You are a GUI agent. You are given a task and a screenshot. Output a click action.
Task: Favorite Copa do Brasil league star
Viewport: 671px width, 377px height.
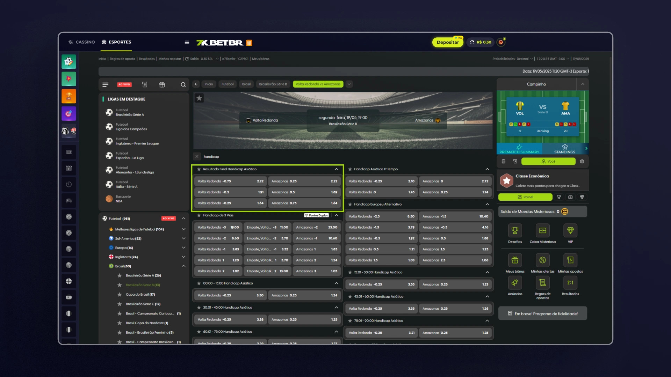coord(120,295)
